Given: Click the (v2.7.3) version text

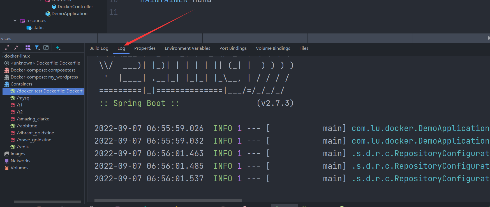Looking at the screenshot, I should [275, 103].
